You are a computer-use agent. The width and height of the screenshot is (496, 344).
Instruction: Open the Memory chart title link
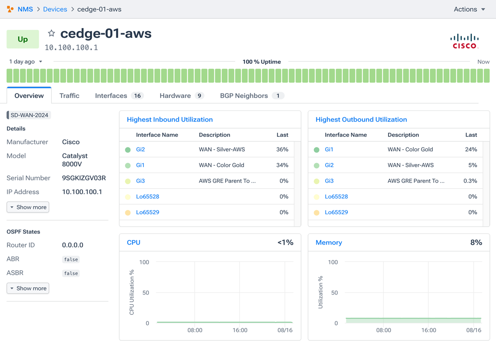(x=329, y=242)
